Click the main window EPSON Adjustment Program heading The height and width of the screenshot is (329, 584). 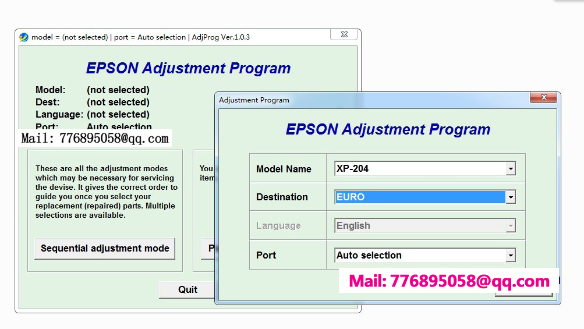[188, 68]
